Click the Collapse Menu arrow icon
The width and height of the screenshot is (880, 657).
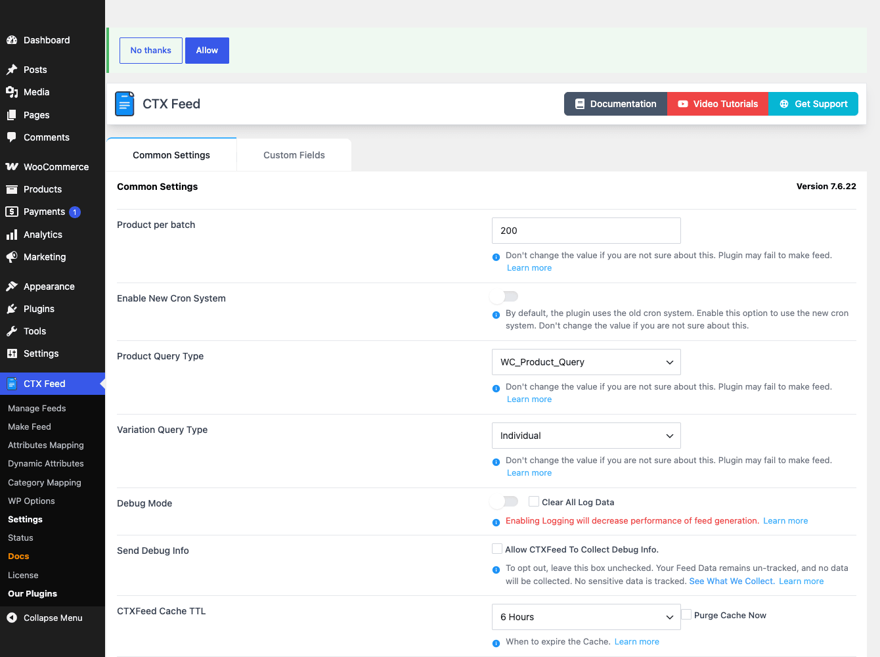[x=12, y=618]
